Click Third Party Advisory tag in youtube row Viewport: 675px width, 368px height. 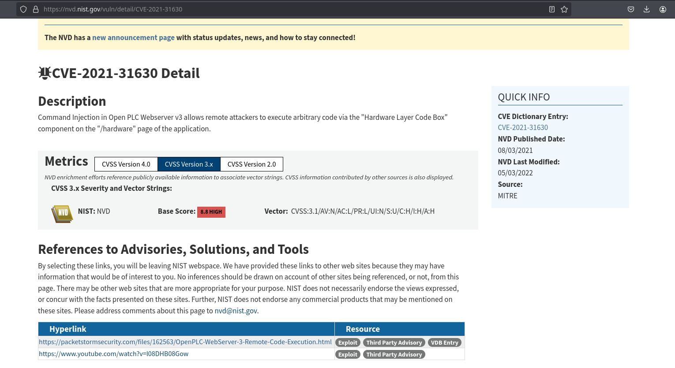[394, 355]
